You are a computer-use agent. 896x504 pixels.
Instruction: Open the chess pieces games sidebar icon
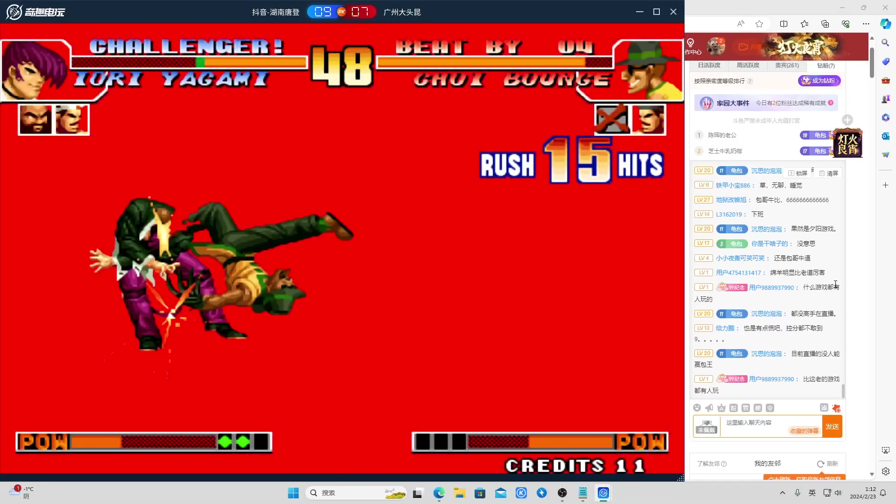click(x=885, y=99)
